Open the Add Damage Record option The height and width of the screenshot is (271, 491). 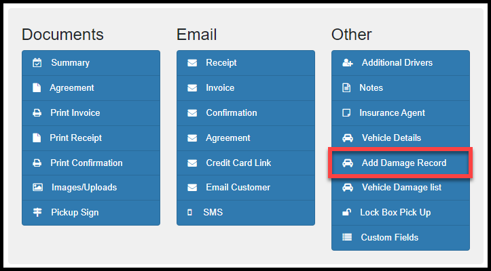401,163
